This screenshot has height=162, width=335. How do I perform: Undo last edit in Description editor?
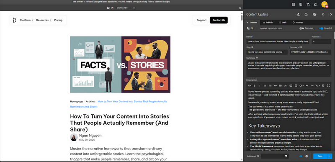pos(307,85)
